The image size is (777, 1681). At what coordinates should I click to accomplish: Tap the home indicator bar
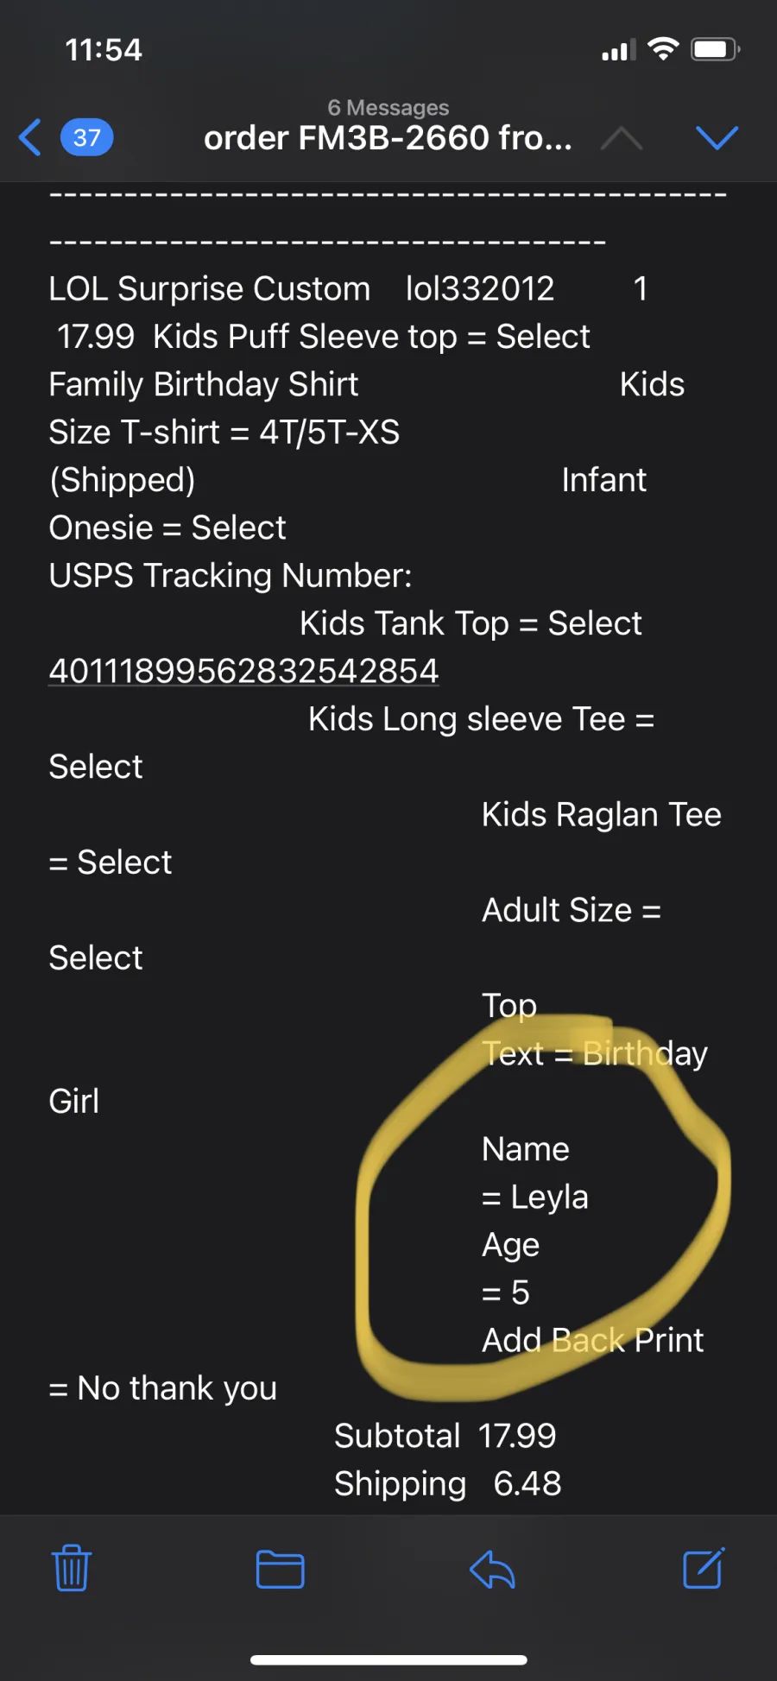click(388, 1659)
